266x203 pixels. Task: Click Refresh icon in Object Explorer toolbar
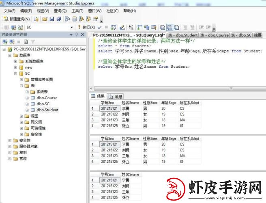click(x=26, y=42)
